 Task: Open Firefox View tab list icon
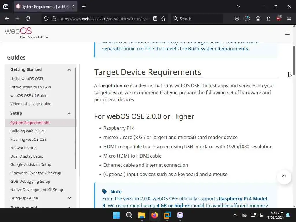(x=6, y=7)
